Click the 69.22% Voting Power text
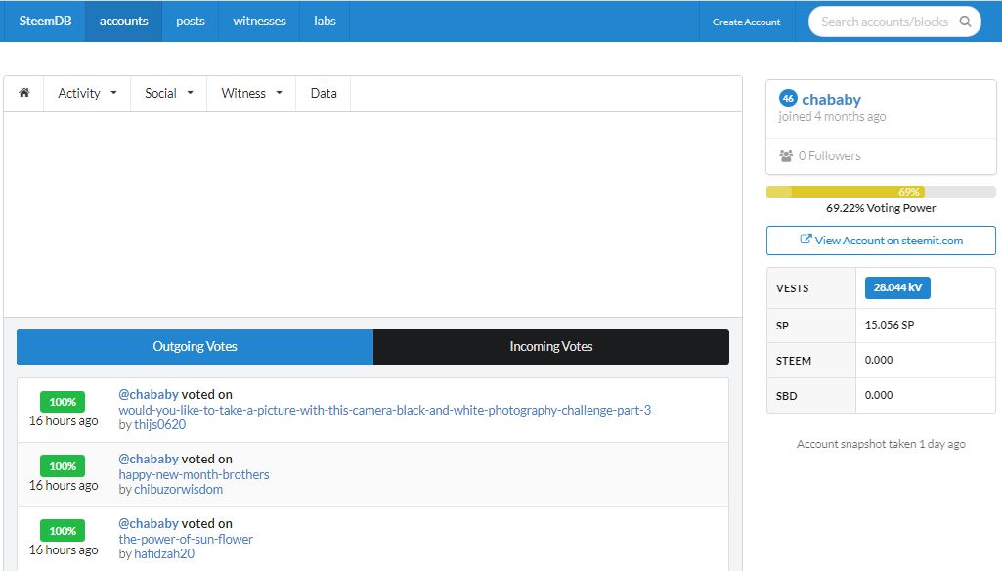 click(x=881, y=208)
